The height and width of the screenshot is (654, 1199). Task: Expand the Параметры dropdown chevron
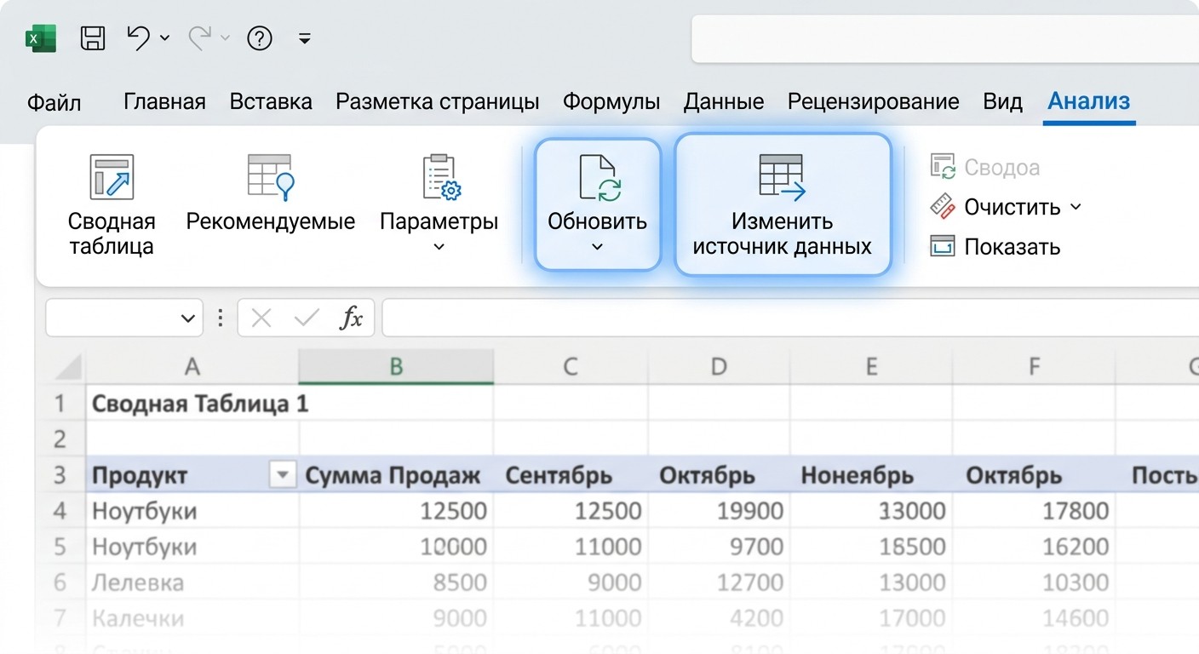[439, 247]
